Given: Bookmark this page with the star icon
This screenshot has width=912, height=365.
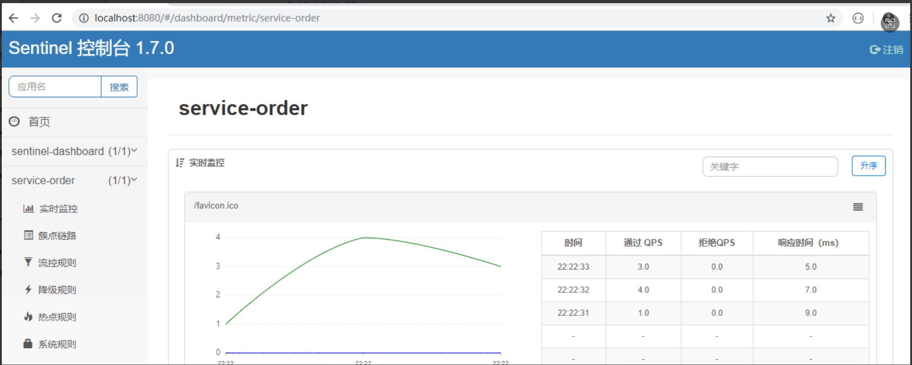Looking at the screenshot, I should [x=830, y=18].
